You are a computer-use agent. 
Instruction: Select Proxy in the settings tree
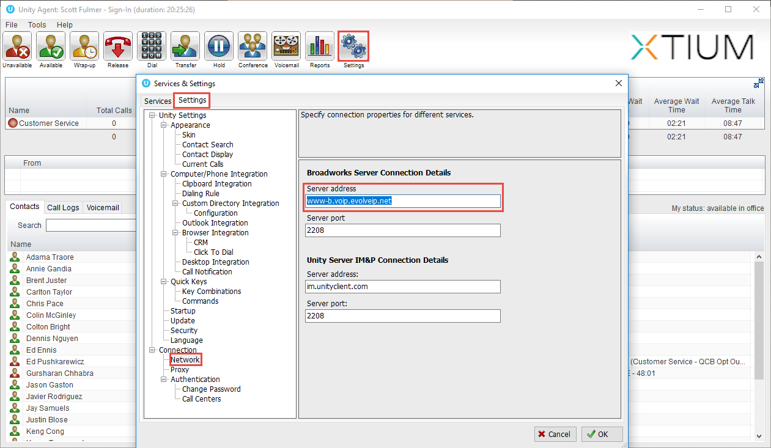click(180, 370)
